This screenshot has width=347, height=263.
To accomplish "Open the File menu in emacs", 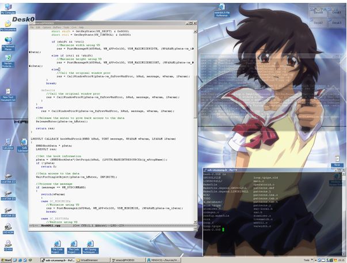I will tap(32, 27).
